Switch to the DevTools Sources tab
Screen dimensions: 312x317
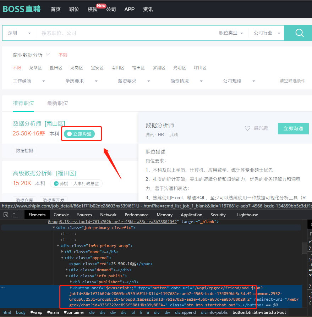pyautogui.click(x=84, y=215)
